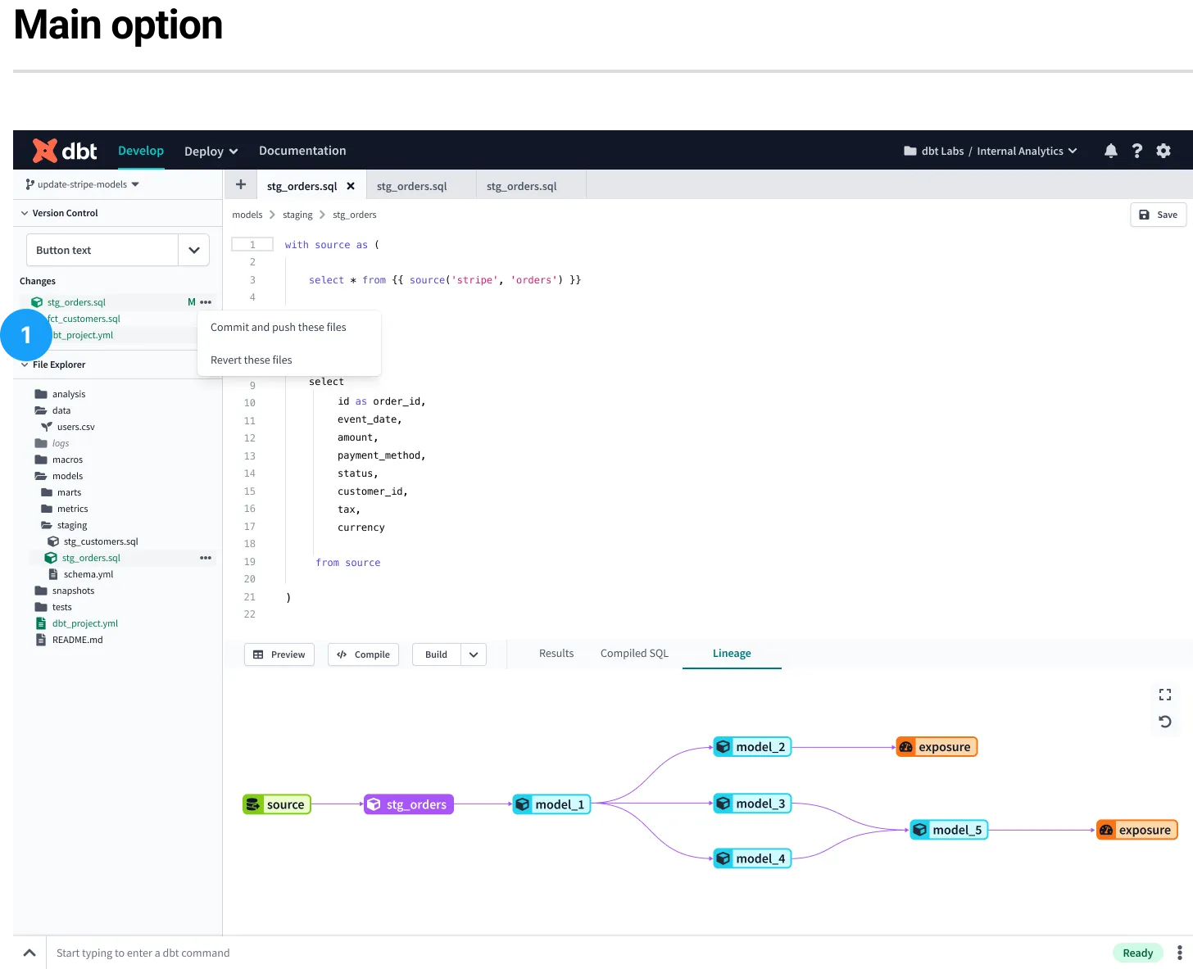1193x969 pixels.
Task: Open the three dots for stg_orders.sql in staging folder
Action: point(206,558)
